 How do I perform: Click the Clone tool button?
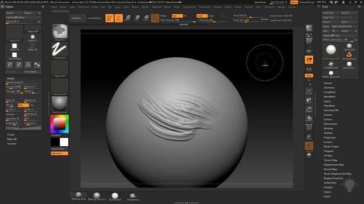[326, 27]
